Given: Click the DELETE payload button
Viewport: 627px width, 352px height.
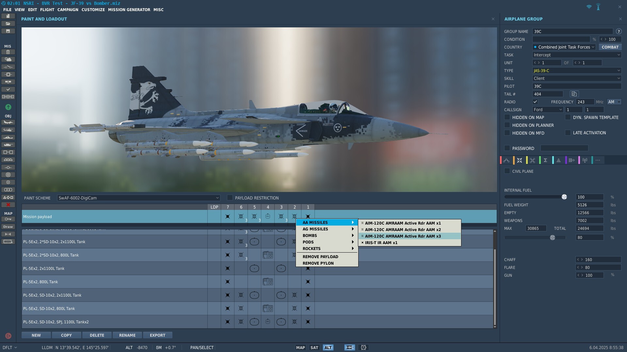Looking at the screenshot, I should pyautogui.click(x=97, y=335).
